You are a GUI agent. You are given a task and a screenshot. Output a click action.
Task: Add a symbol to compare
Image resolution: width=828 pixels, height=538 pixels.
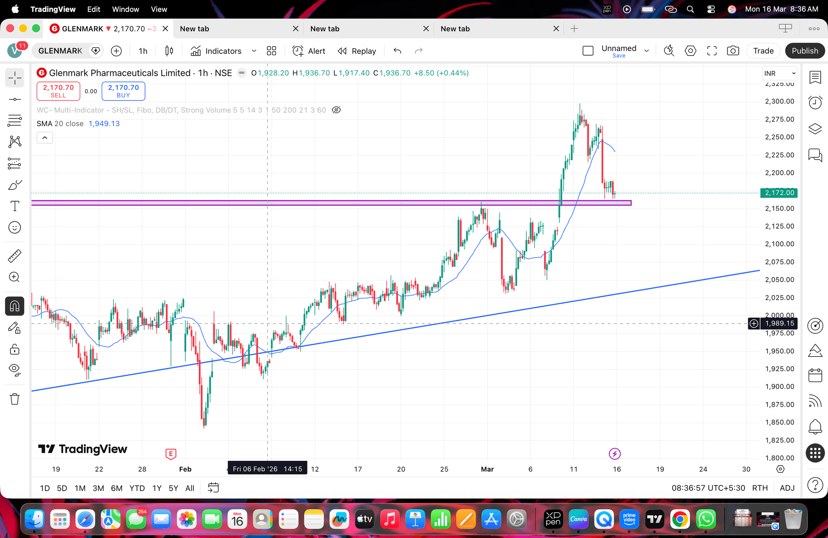pyautogui.click(x=116, y=51)
